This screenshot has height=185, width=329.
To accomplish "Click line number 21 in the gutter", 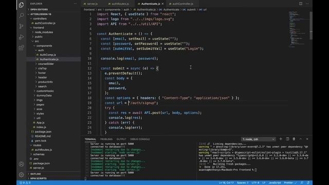I will point(89,113).
